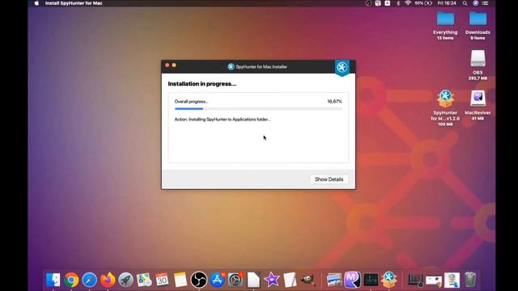Image resolution: width=518 pixels, height=291 pixels.
Task: Open Notification Center from menu bar
Action: click(x=486, y=3)
